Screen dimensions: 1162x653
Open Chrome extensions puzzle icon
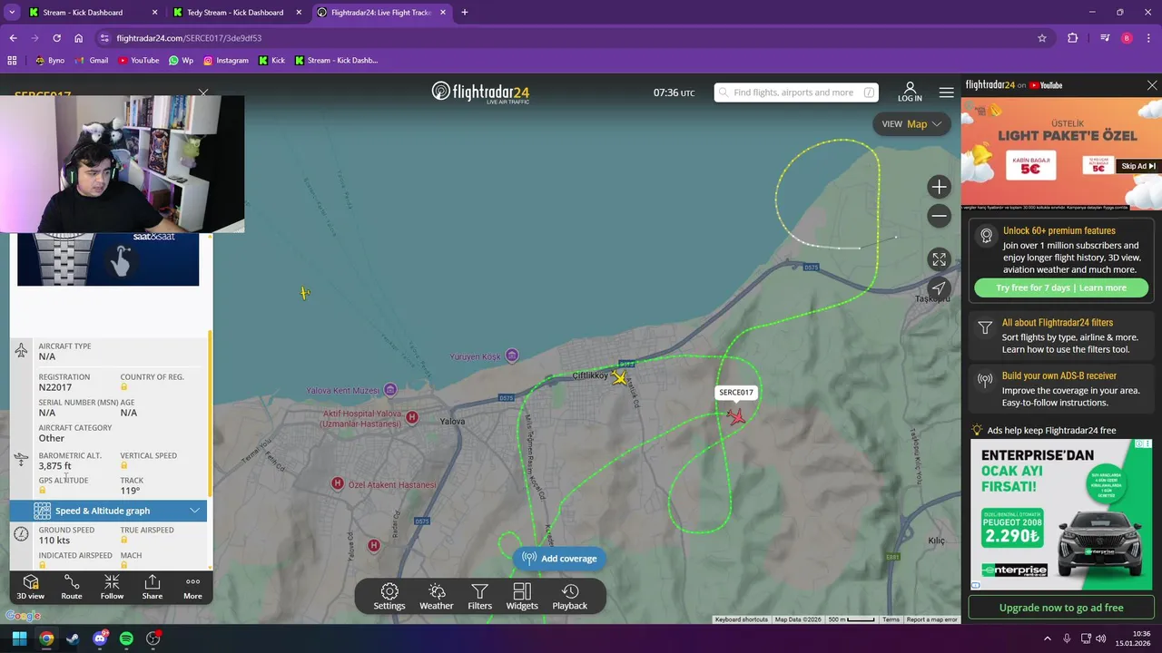(1073, 38)
